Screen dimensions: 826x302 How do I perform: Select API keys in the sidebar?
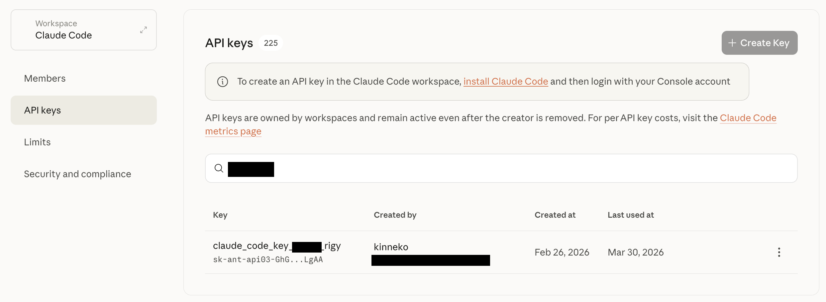[84, 110]
